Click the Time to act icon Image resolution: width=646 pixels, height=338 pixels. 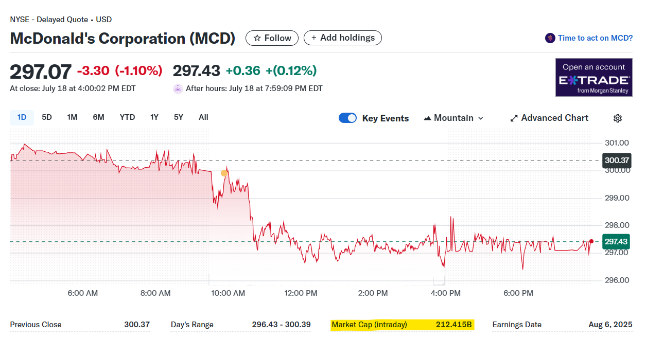[x=550, y=38]
